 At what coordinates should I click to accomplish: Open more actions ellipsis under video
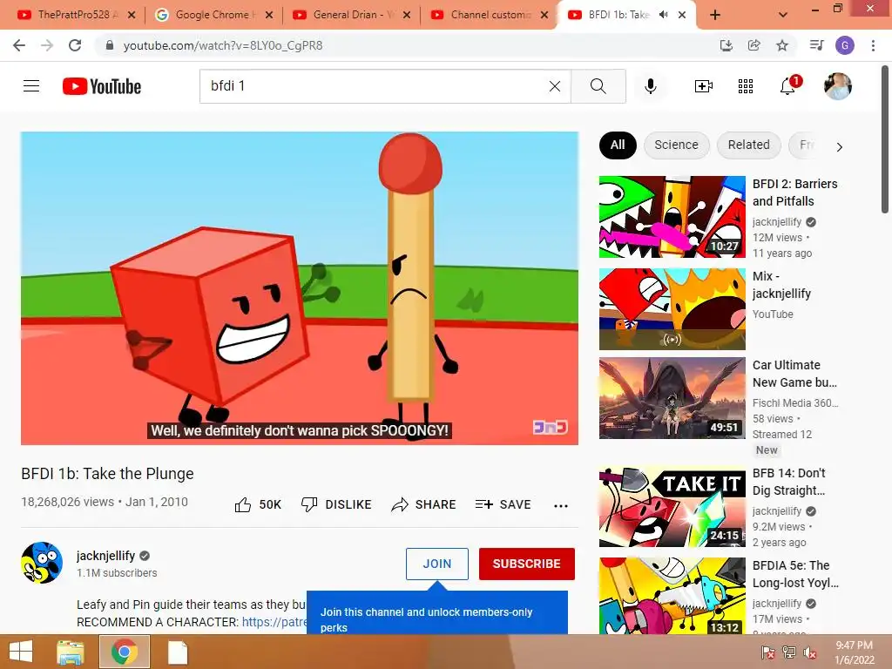561,506
